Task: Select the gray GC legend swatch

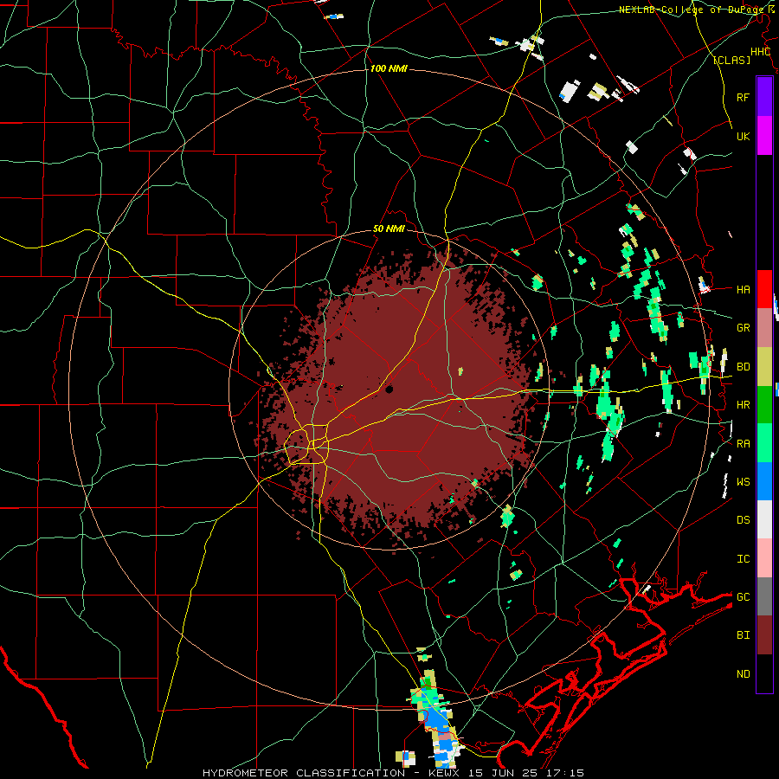Action: click(x=764, y=596)
